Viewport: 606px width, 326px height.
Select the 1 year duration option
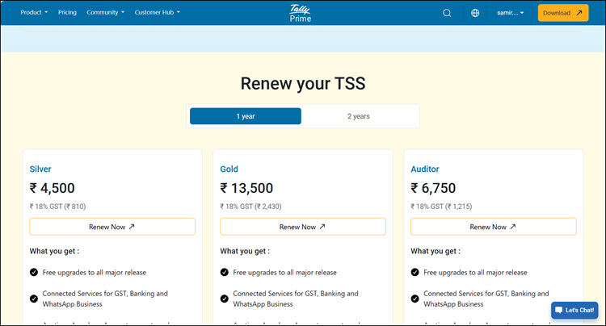click(x=246, y=116)
